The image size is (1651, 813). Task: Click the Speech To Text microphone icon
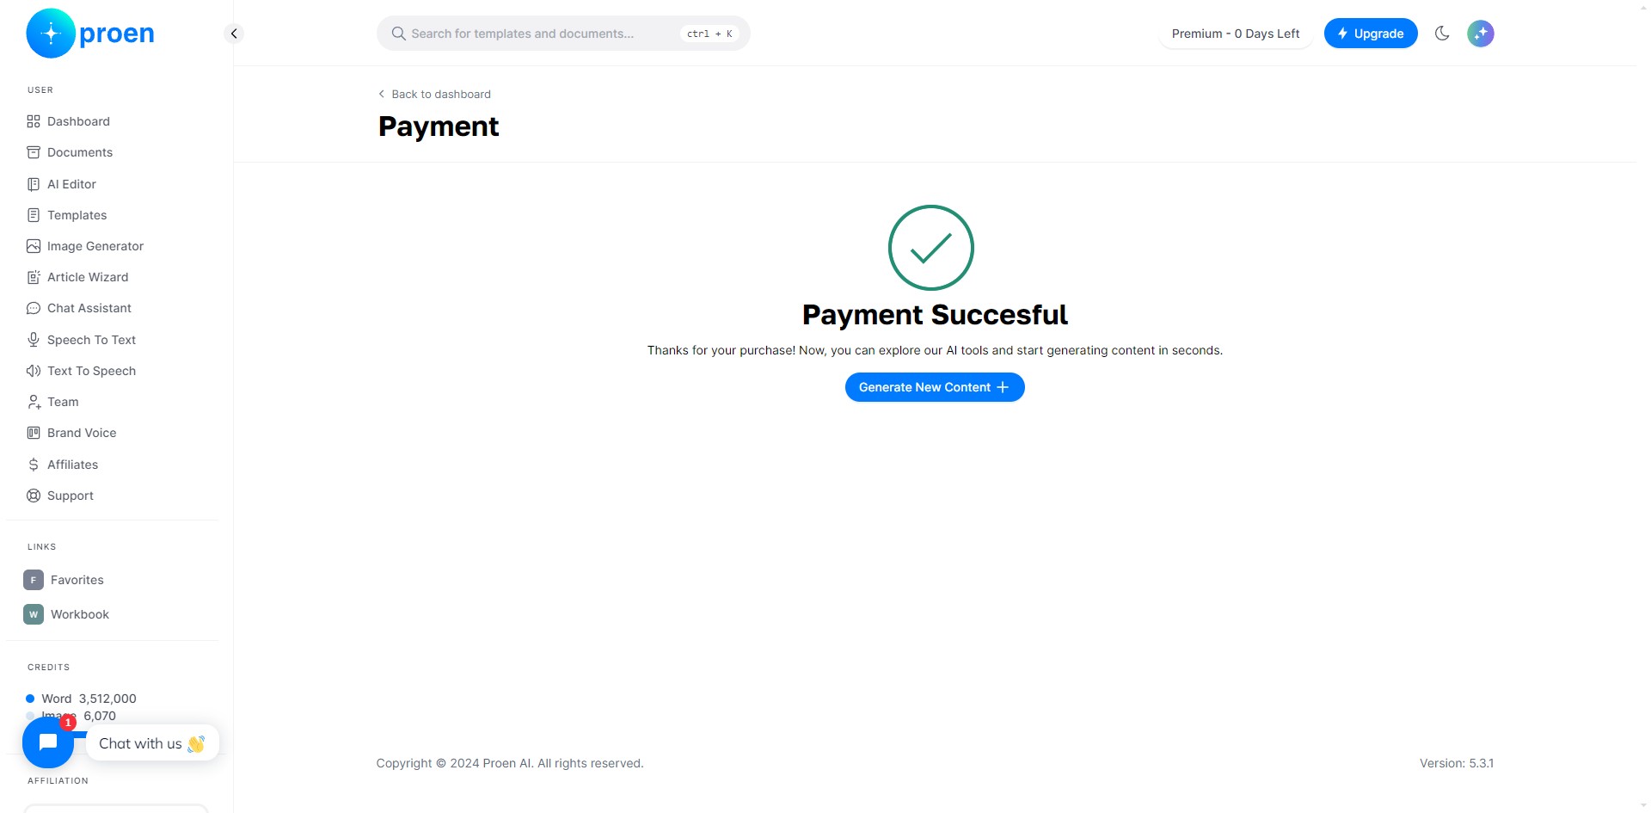(34, 340)
